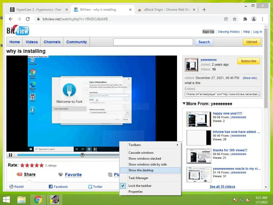Choose Show the desktop
This screenshot has width=273, height=205.
(150, 170)
